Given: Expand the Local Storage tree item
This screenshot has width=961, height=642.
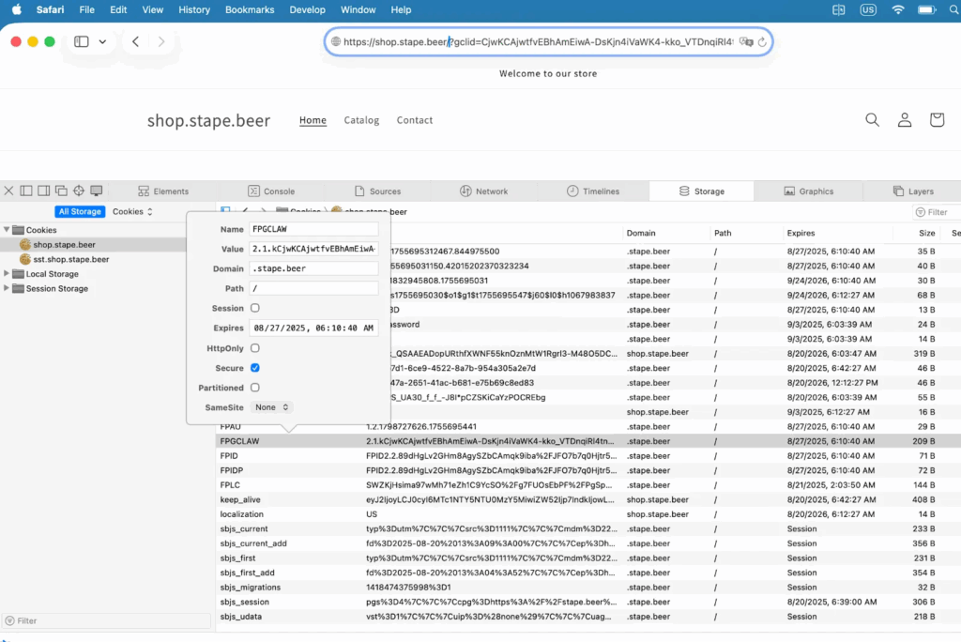Looking at the screenshot, I should tap(8, 274).
